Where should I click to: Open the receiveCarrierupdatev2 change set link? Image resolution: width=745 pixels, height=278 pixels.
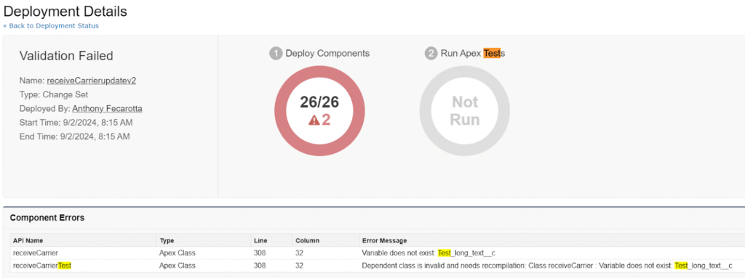pos(92,80)
